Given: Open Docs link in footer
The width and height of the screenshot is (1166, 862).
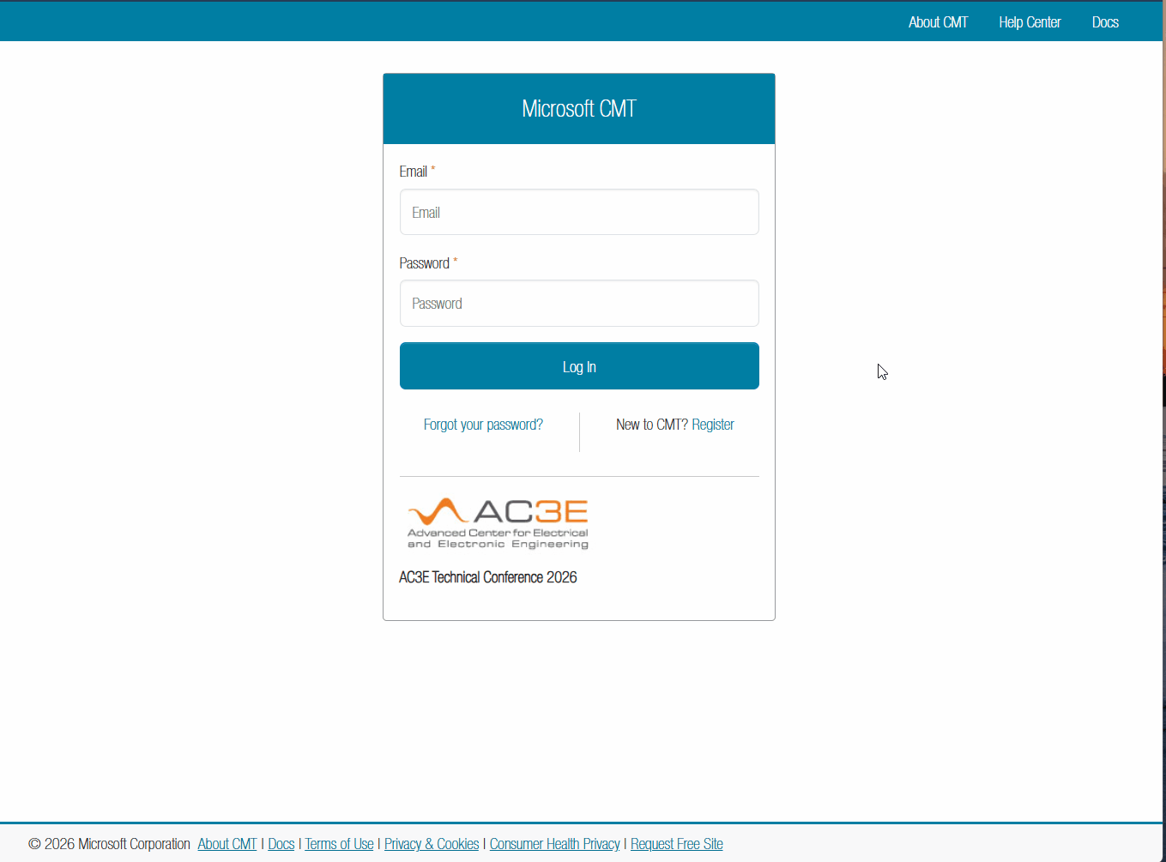Looking at the screenshot, I should (x=281, y=844).
